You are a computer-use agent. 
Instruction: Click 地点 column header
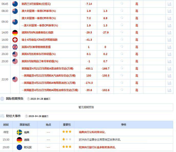pos(48,125)
